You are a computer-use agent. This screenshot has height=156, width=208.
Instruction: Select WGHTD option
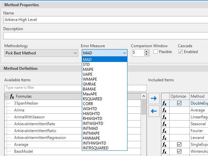coord(105,108)
